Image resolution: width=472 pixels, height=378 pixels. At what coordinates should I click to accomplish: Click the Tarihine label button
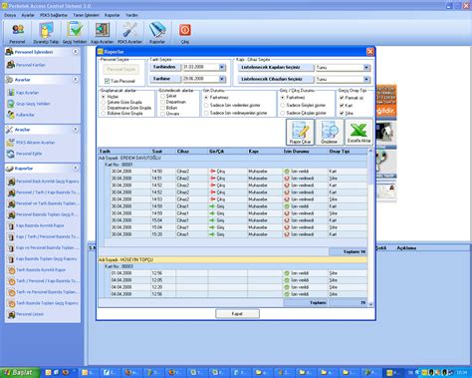click(x=165, y=79)
